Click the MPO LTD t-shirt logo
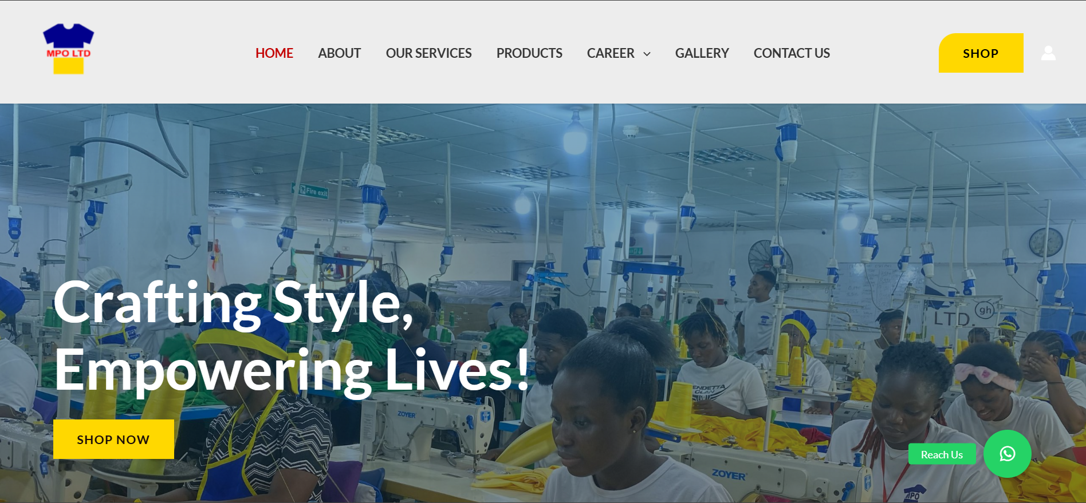Viewport: 1086px width, 503px height. tap(68, 49)
